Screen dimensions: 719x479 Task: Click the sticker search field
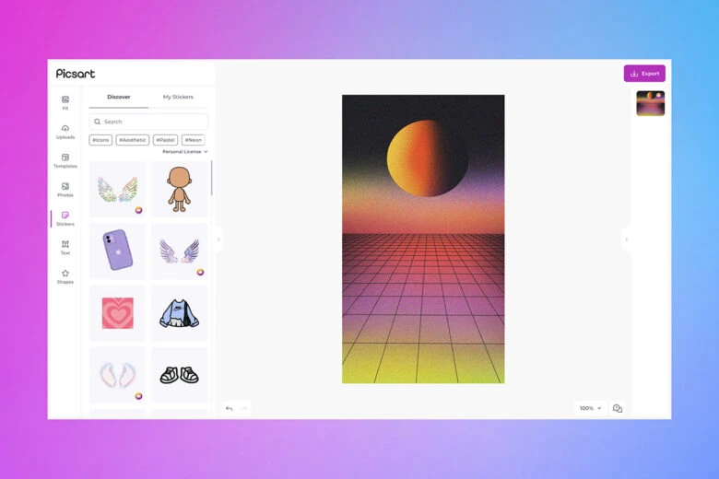click(148, 122)
